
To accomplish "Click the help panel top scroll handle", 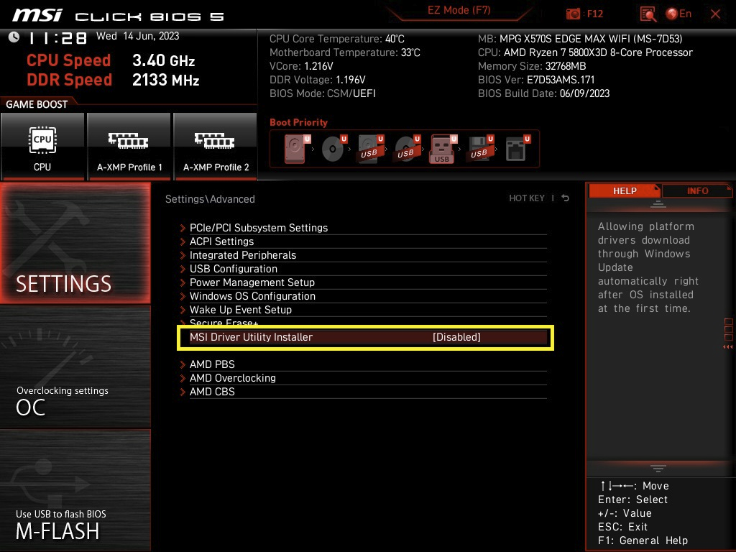I will pyautogui.click(x=658, y=204).
